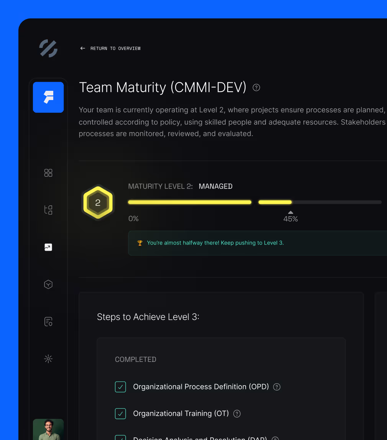Click the back arrow beside Return to Overview
The width and height of the screenshot is (387, 440).
[x=82, y=48]
